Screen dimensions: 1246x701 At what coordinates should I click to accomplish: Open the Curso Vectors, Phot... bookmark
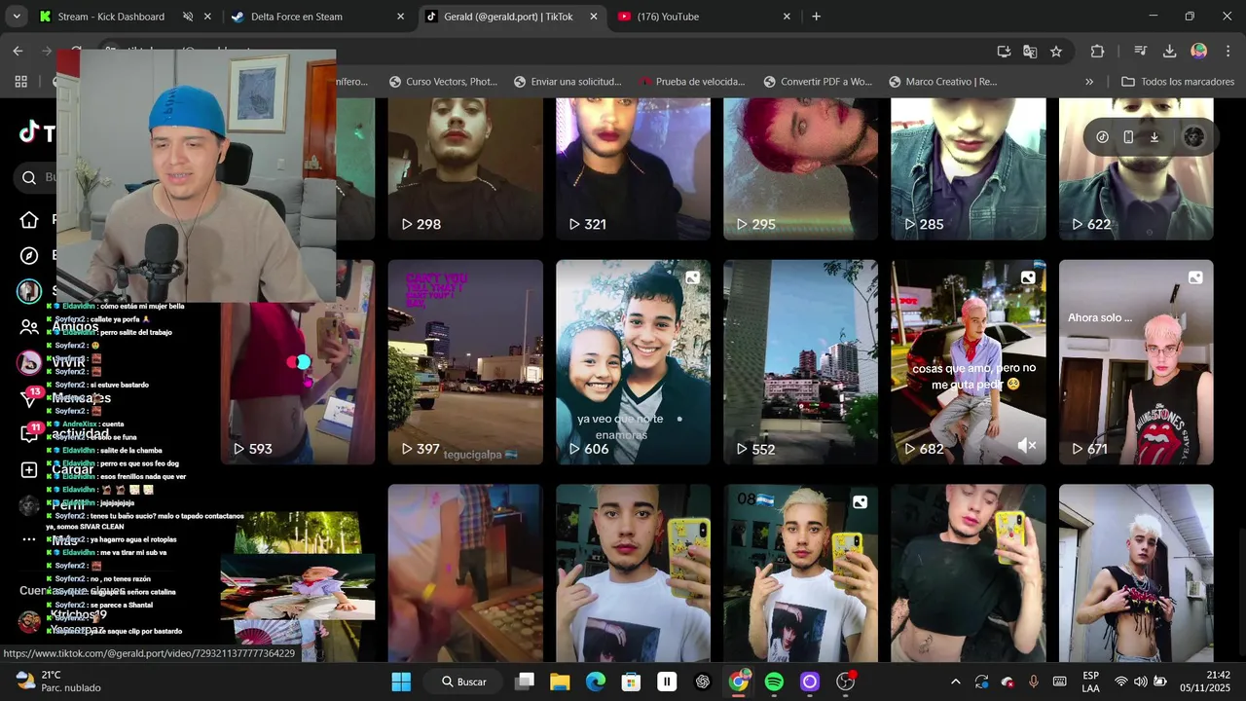coord(443,82)
